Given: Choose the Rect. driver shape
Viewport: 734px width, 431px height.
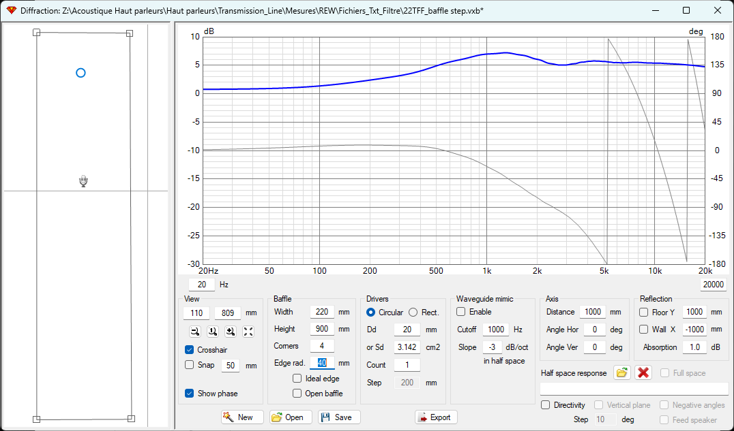Looking at the screenshot, I should [x=413, y=313].
